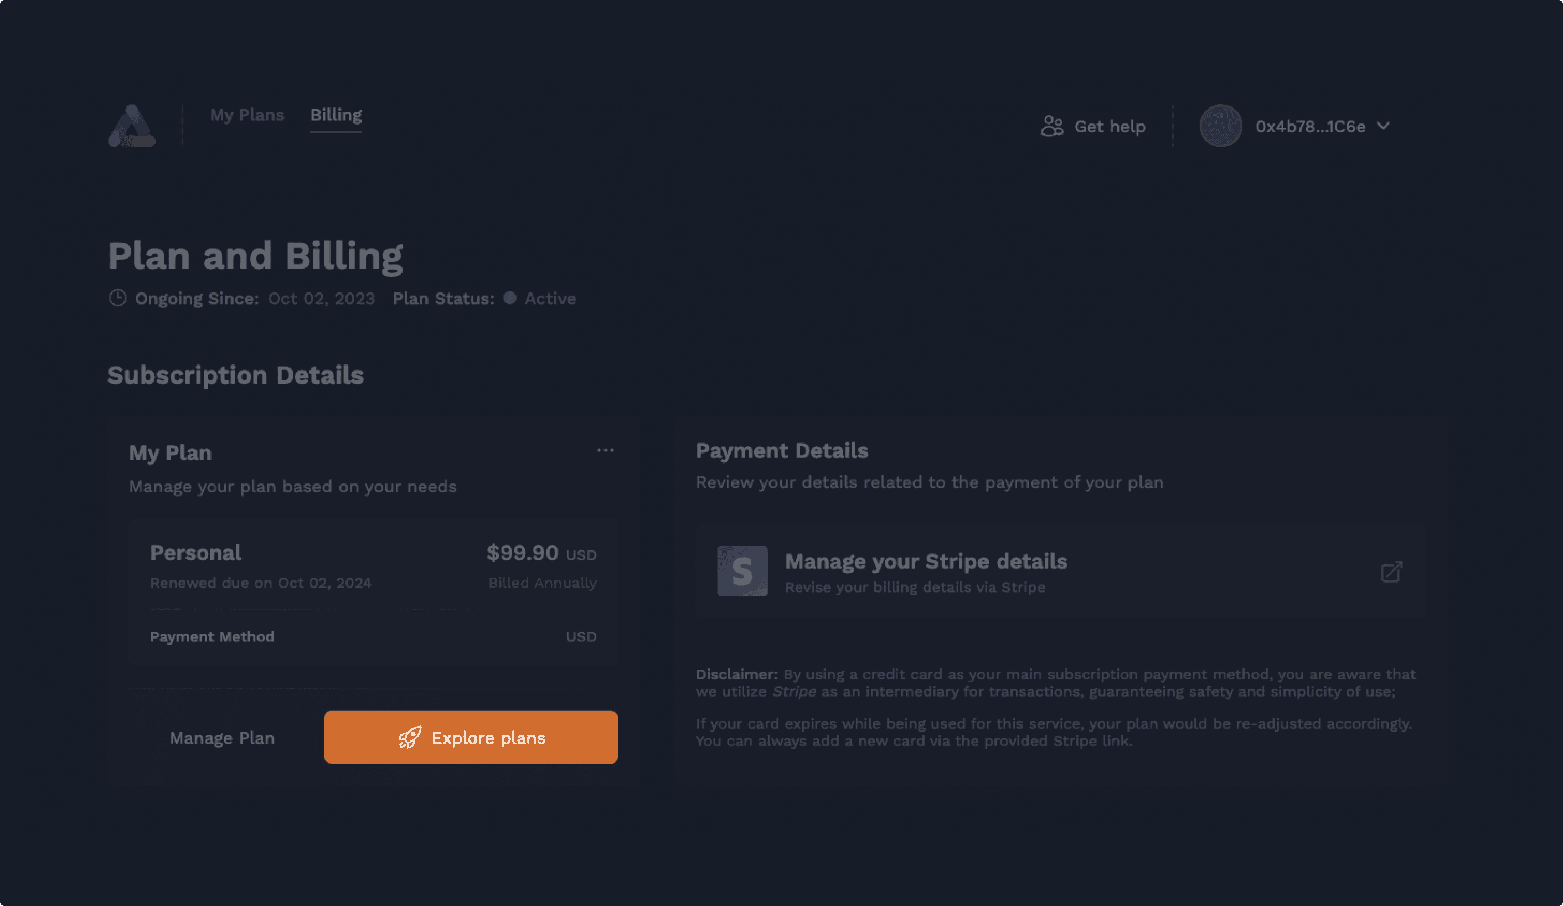Click the wallet address 0x4b78...1C6e
Viewport: 1563px width, 906px height.
pos(1310,127)
